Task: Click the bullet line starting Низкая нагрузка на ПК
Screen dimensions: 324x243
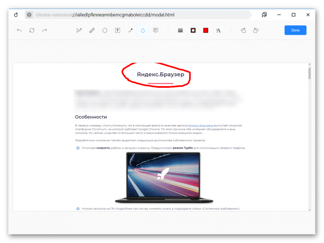Action: pyautogui.click(x=160, y=209)
